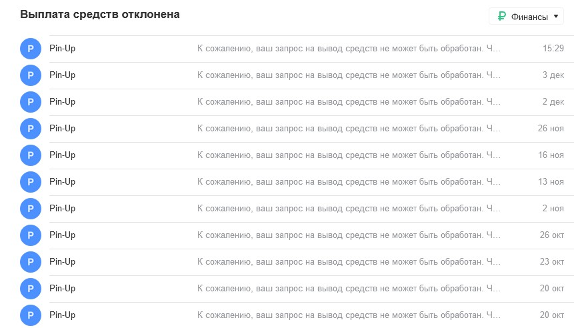Click the avatar of the 26 окт email
This screenshot has width=574, height=328.
[31, 236]
